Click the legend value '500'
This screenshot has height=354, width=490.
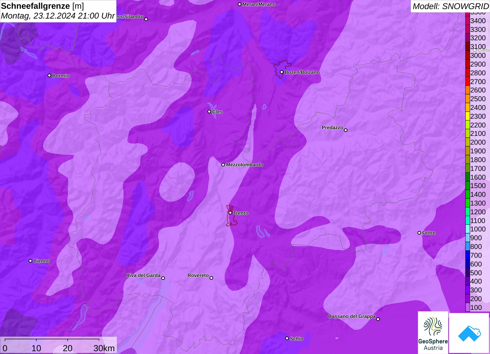coord(476,273)
